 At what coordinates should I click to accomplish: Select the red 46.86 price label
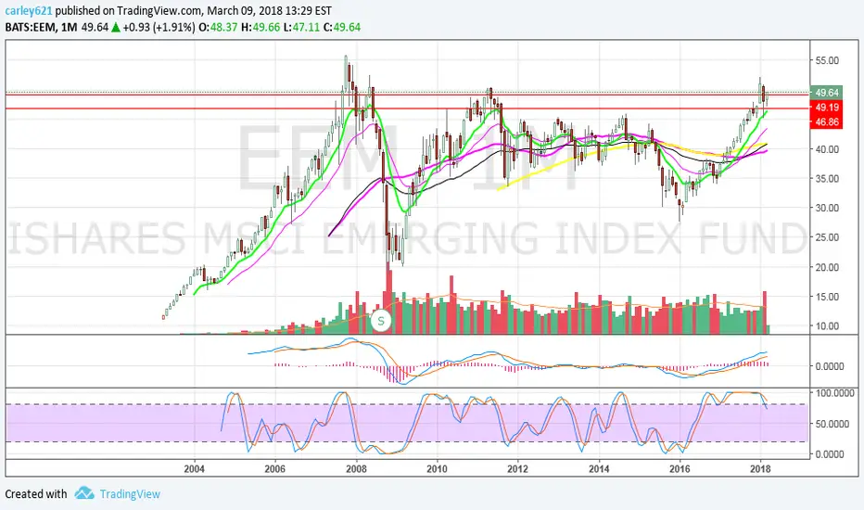[827, 121]
